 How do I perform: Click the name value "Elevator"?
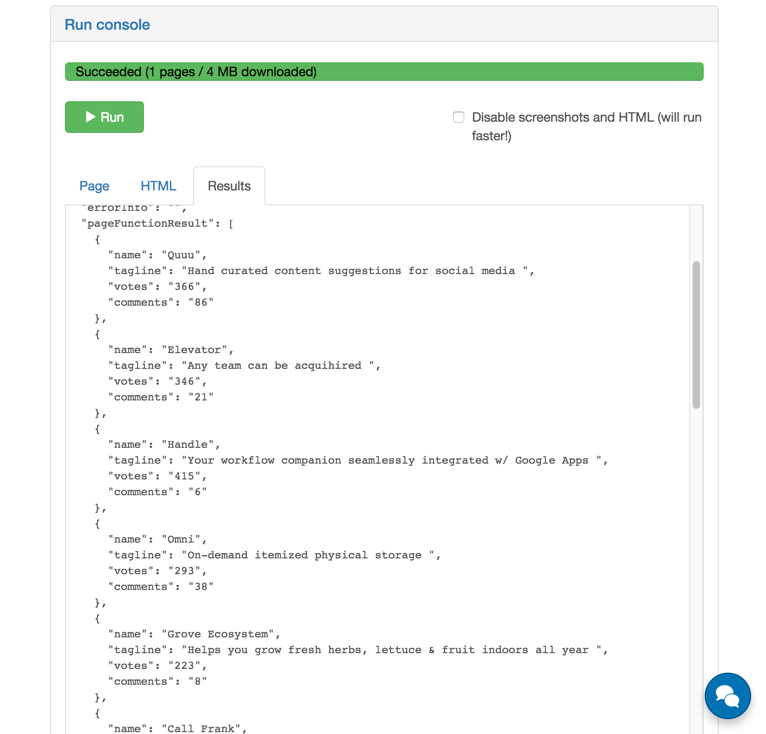(x=194, y=350)
